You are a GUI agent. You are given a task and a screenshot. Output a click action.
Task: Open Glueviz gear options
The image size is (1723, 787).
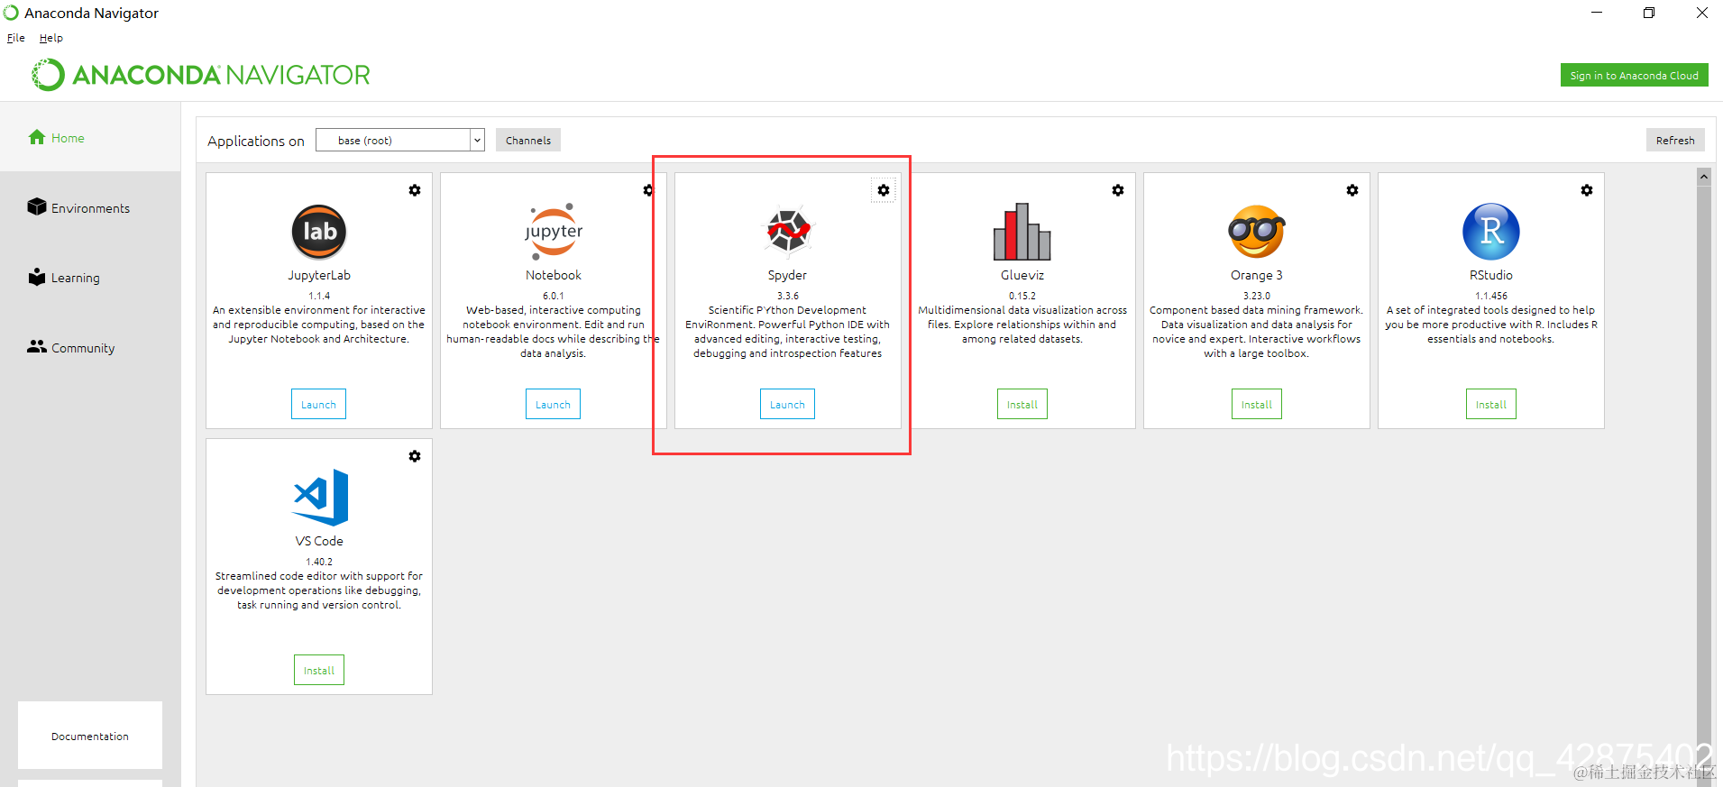(x=1118, y=190)
